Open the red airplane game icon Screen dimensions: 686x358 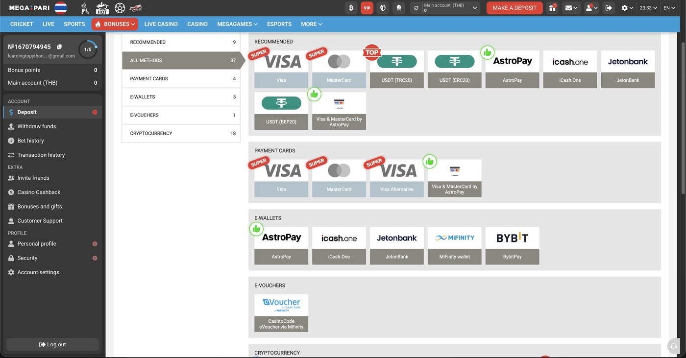pos(136,8)
